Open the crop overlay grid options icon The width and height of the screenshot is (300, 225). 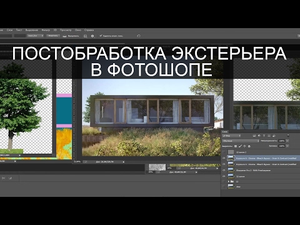85,36
